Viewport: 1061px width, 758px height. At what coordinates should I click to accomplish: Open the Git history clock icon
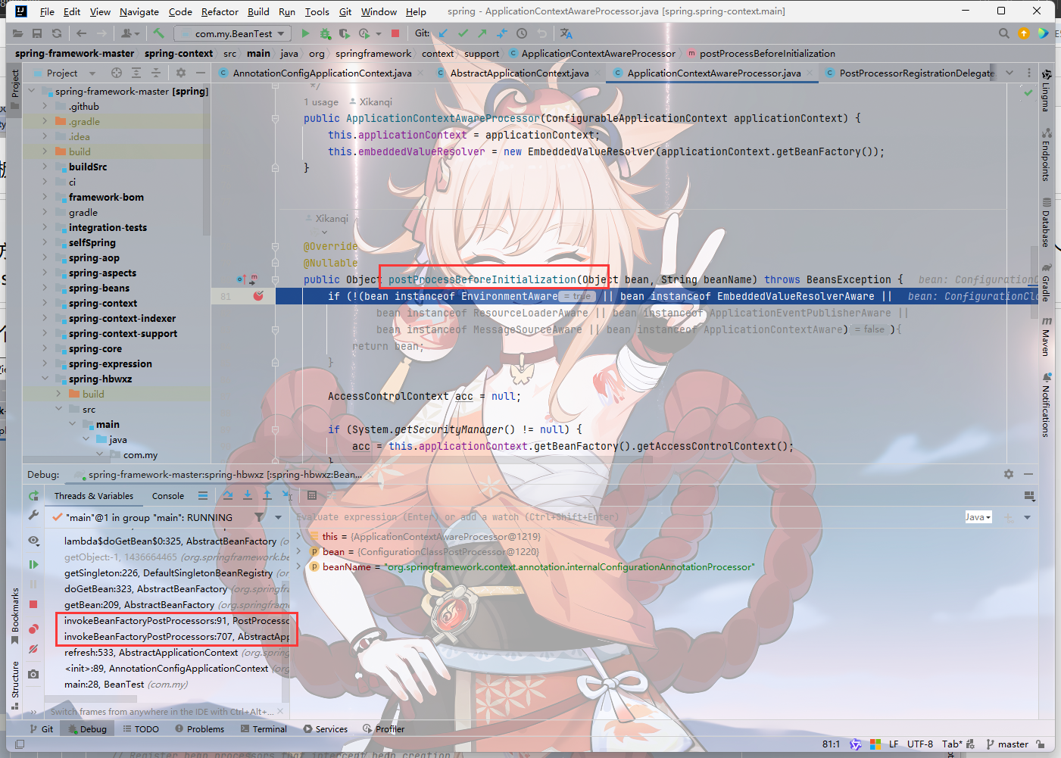522,33
